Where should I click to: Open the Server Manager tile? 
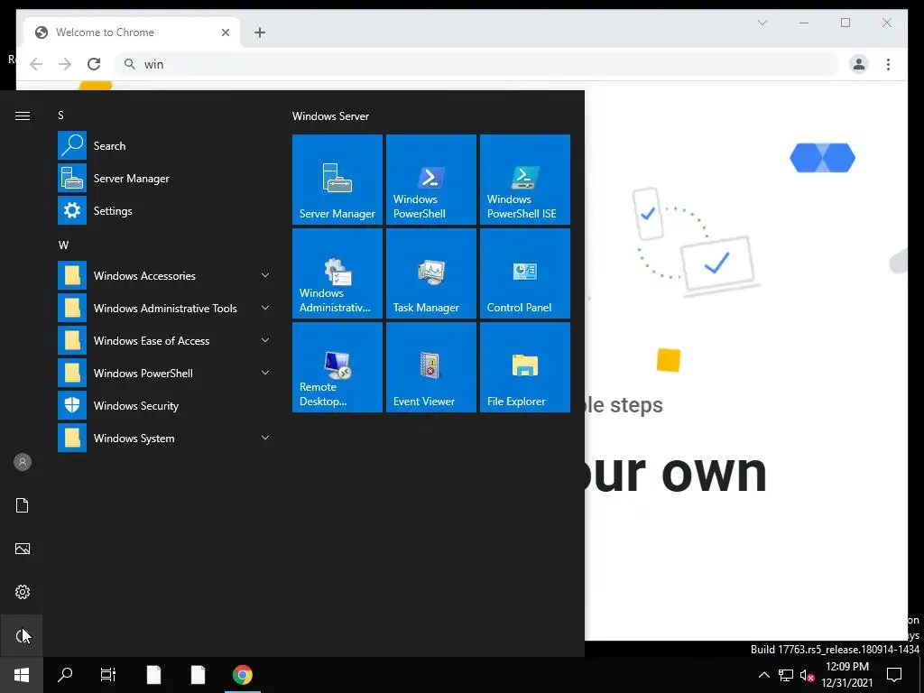pyautogui.click(x=337, y=180)
